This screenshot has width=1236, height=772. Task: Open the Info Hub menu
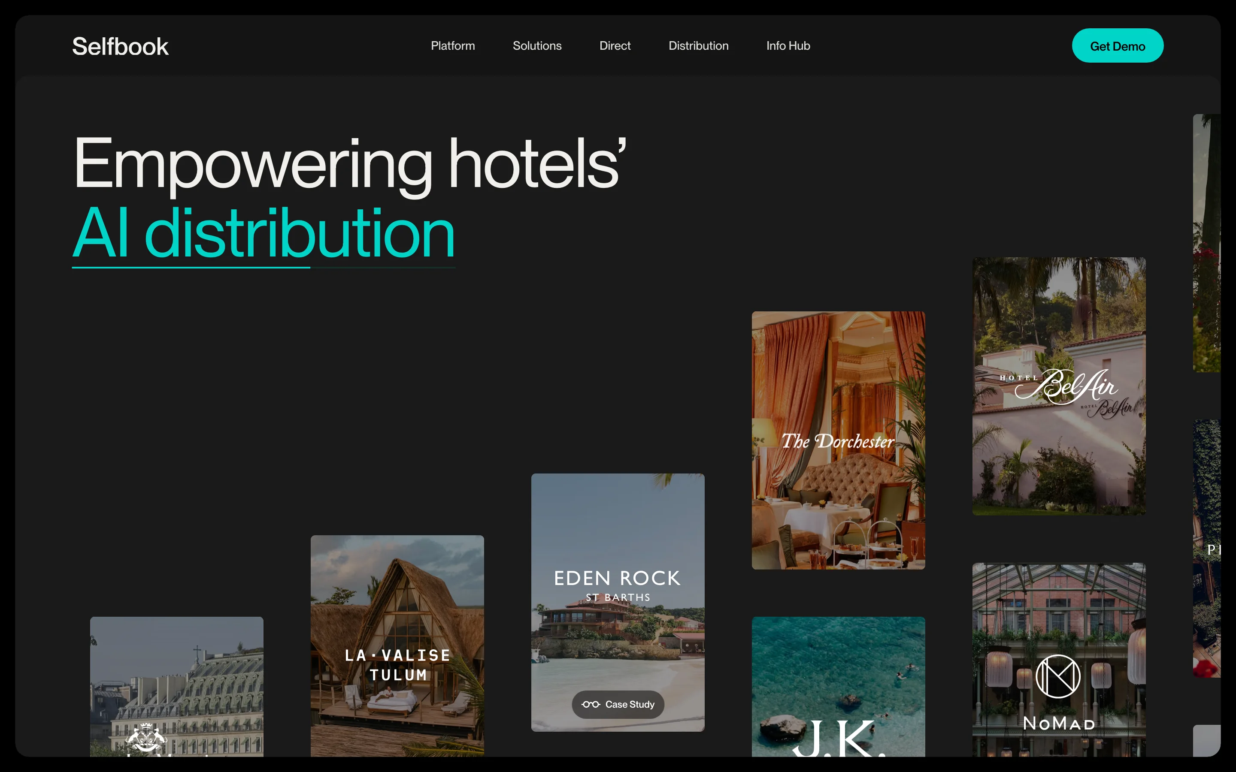[x=788, y=46]
